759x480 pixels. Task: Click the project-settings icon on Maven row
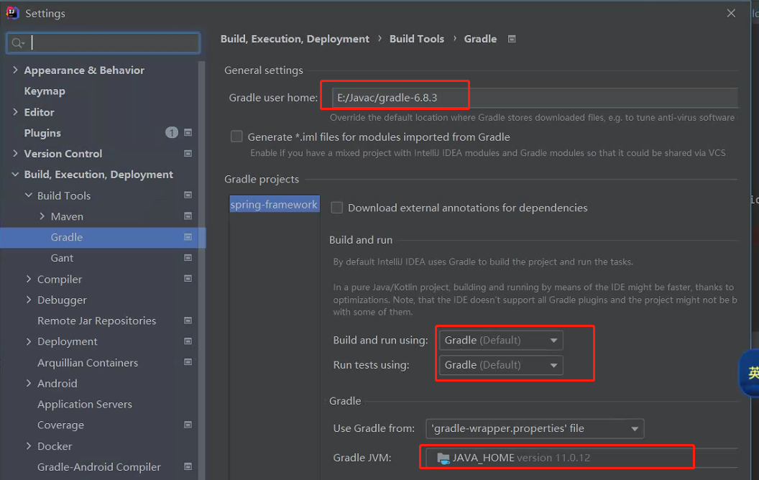click(x=188, y=216)
